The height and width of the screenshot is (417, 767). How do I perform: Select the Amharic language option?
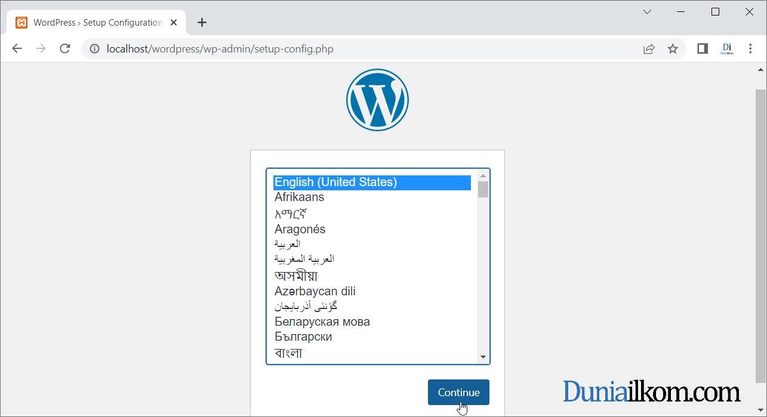(x=372, y=213)
